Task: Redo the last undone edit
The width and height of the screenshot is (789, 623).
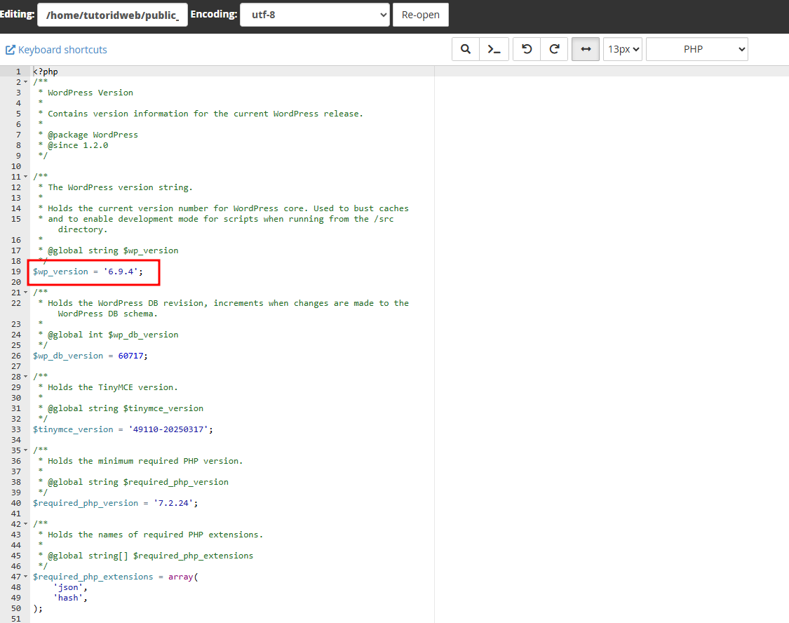Action: [x=554, y=49]
